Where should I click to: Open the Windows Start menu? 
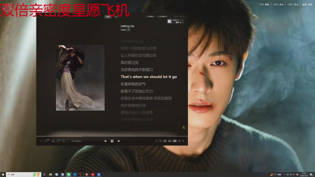(x=3, y=175)
